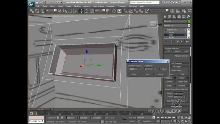Select the Select and Link tool

pyautogui.click(x=32, y=11)
